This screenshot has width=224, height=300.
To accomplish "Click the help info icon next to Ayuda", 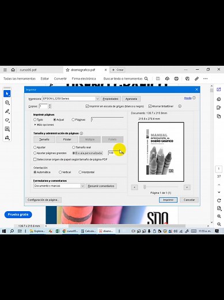I will coord(194,98).
